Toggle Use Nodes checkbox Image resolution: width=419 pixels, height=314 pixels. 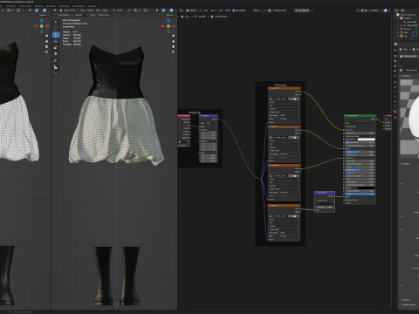click(x=234, y=10)
